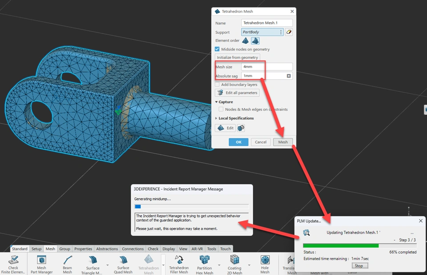Click the Mesh button in dialog
The width and height of the screenshot is (427, 275).
283,142
